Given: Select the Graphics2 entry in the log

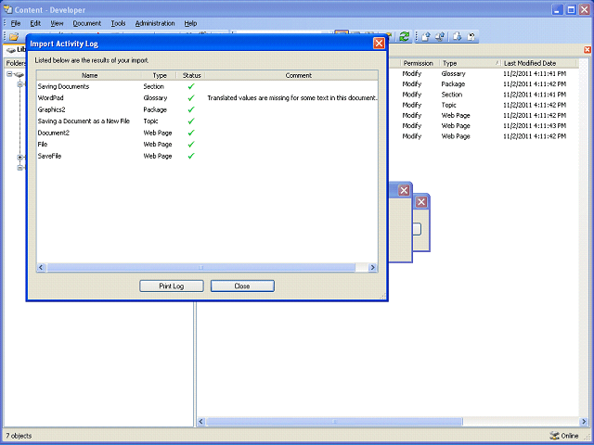Looking at the screenshot, I should point(52,109).
